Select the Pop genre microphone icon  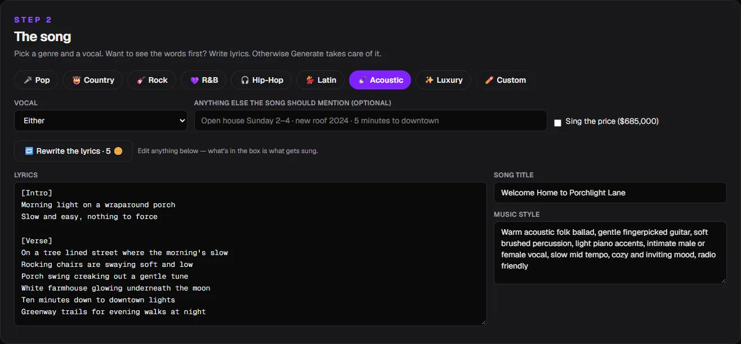click(28, 80)
